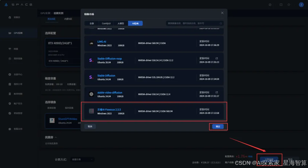Click the user avatar in top bar
The width and height of the screenshot is (308, 168).
click(x=301, y=5)
